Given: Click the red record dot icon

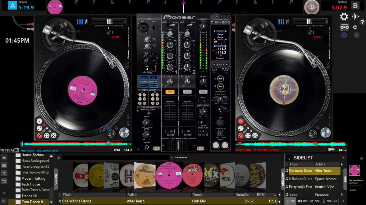Looking at the screenshot, I should [x=356, y=35].
